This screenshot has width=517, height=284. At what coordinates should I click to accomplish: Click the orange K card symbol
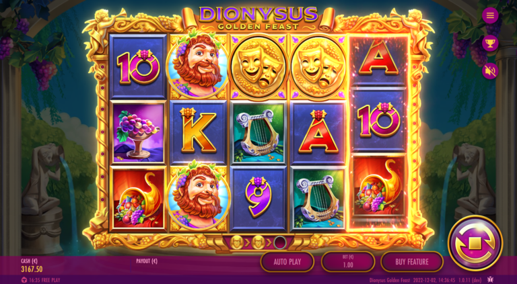pyautogui.click(x=198, y=132)
